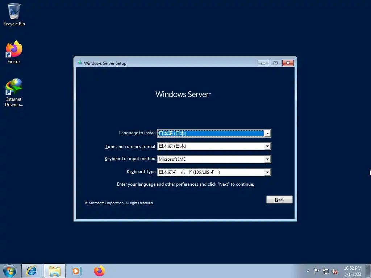This screenshot has width=371, height=278.
Task: Open the network status tray icon
Action: click(x=326, y=271)
